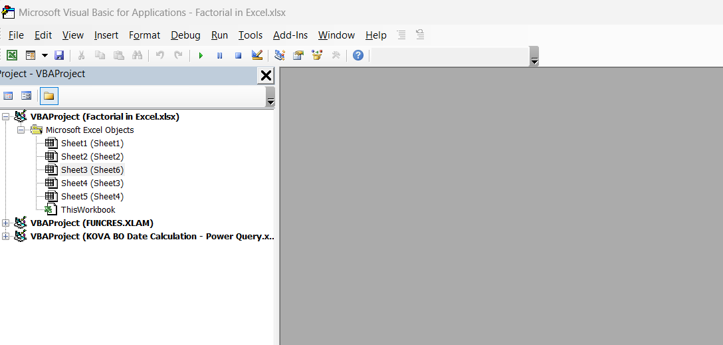The height and width of the screenshot is (345, 723).
Task: Select Sheet2 (Sheet2) in project tree
Action: [92, 157]
